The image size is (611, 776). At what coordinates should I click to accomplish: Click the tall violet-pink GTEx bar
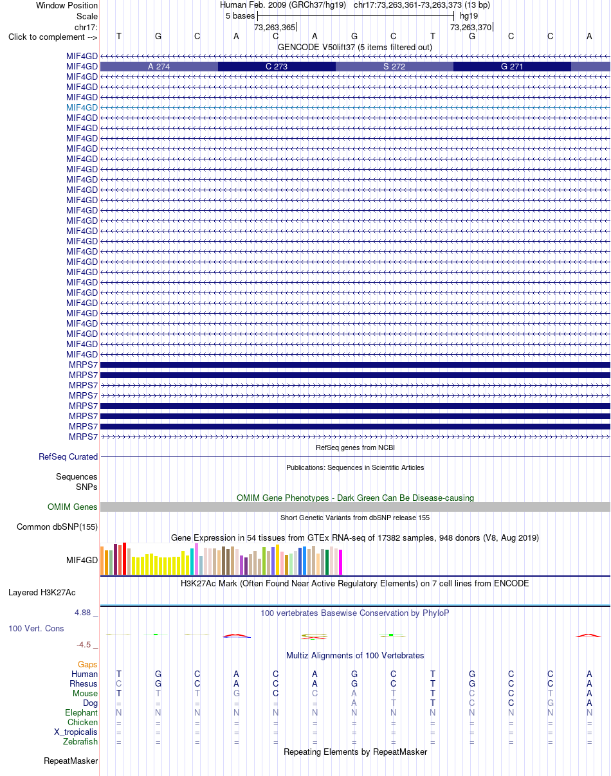[197, 559]
